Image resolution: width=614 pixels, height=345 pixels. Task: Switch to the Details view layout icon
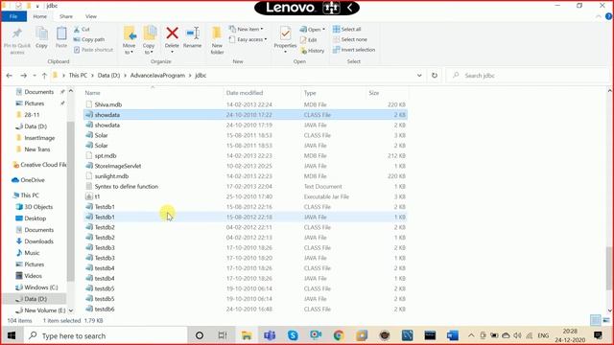pyautogui.click(x=595, y=320)
